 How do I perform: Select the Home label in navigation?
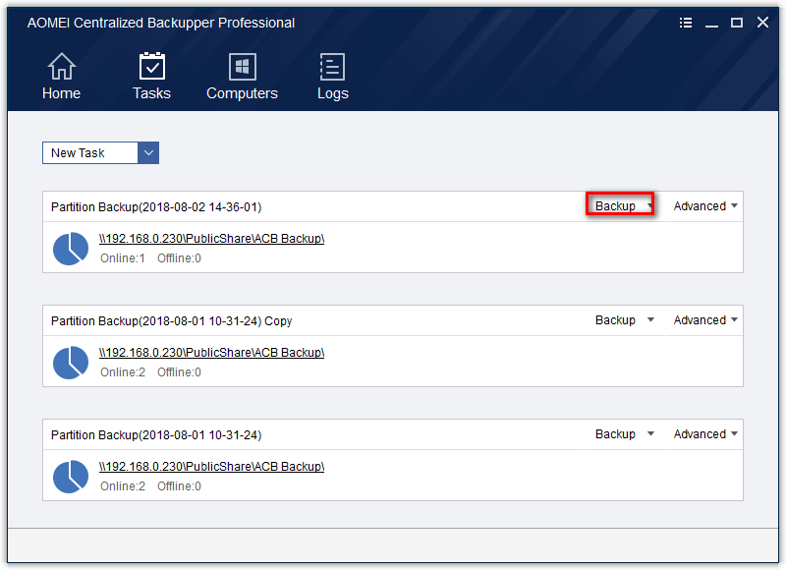point(61,93)
